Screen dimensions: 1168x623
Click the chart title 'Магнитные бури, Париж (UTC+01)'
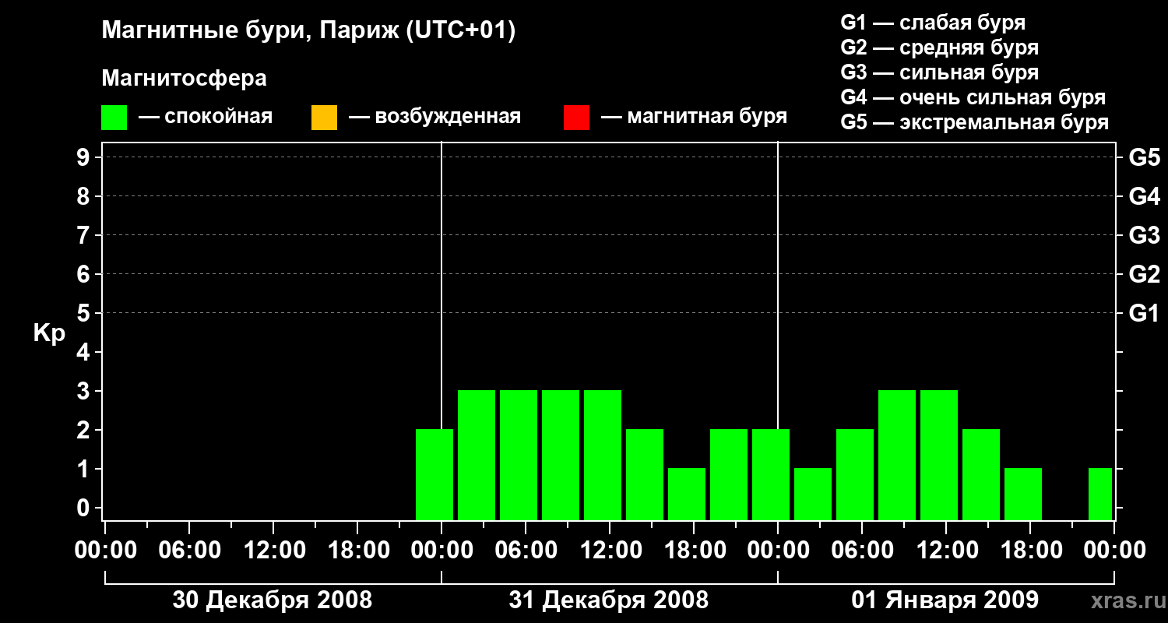coord(309,31)
